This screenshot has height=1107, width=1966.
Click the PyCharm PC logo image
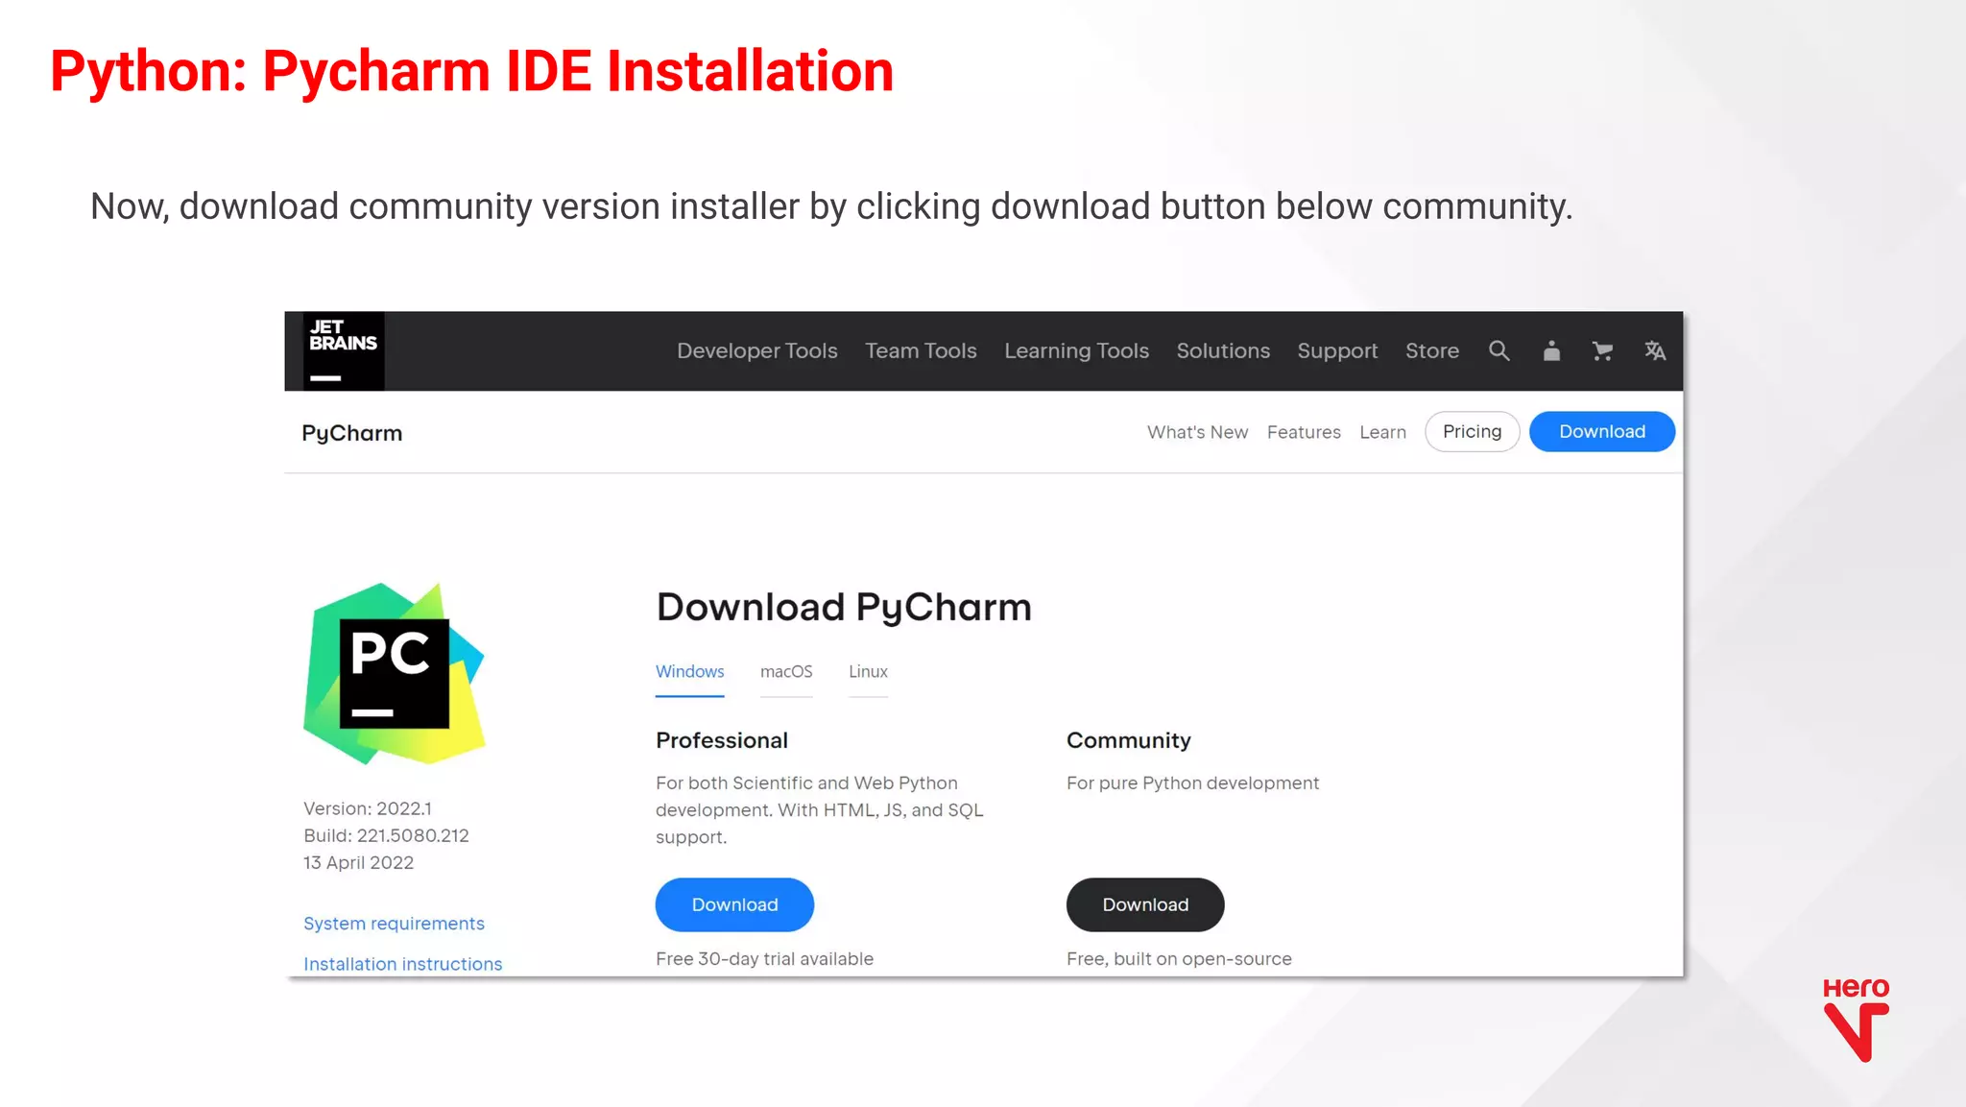[x=395, y=674]
